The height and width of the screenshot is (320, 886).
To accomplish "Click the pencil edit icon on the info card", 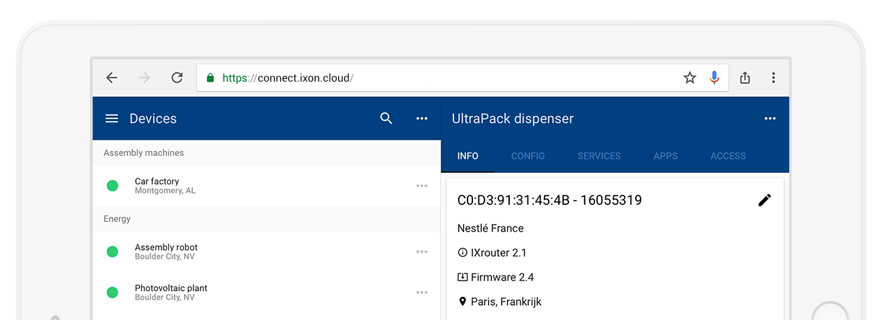I will point(765,200).
